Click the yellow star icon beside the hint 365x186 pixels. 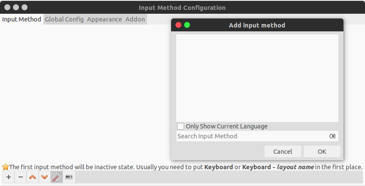coord(5,167)
